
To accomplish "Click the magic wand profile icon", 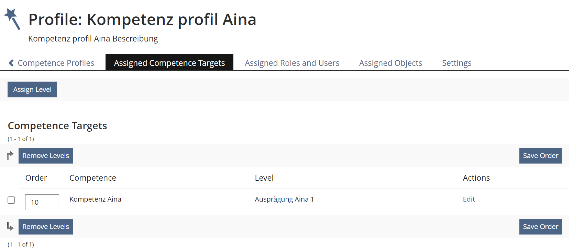I will click(x=12, y=19).
